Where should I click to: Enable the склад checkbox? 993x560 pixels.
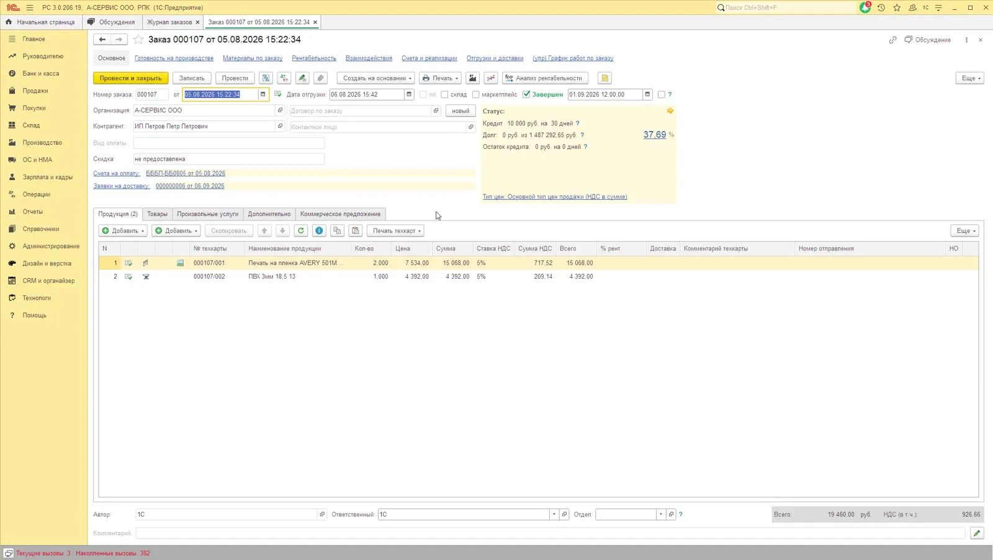point(444,94)
